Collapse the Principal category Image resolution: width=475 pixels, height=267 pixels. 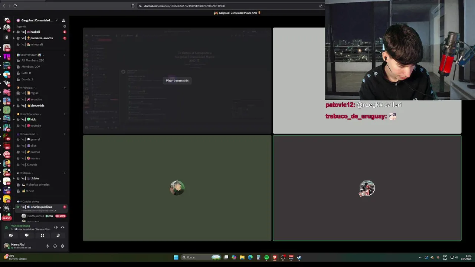26,88
